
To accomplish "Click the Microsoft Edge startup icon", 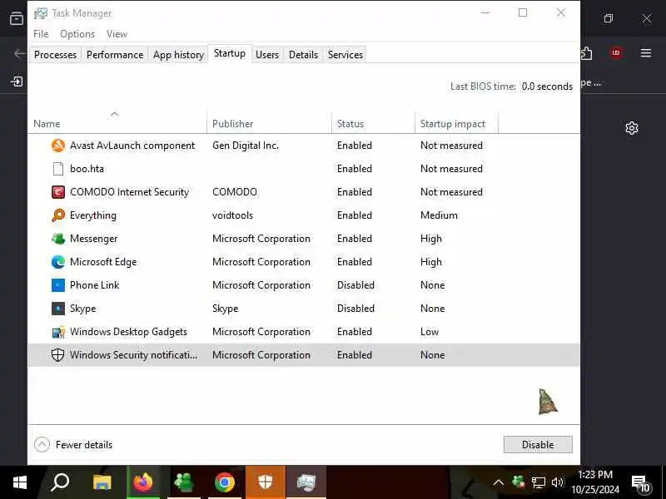I will point(58,262).
